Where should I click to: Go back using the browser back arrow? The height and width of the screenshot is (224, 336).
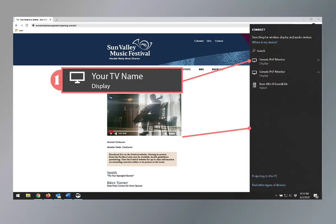(16, 25)
